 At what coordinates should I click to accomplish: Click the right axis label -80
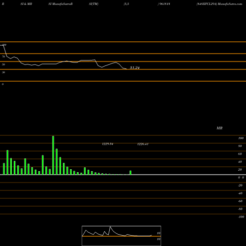pos(240,209)
